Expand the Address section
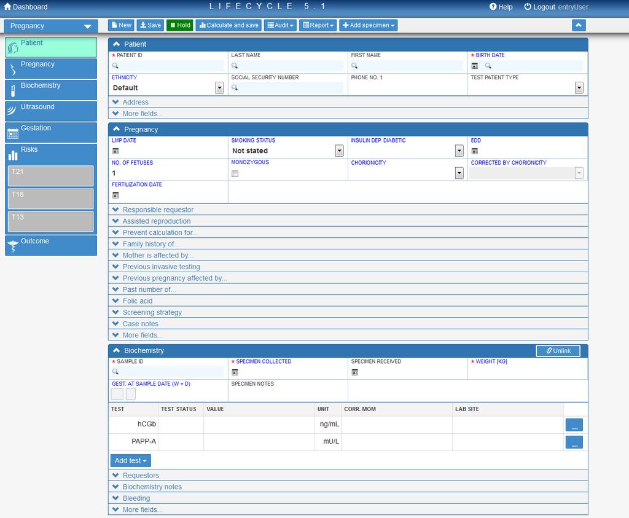 [x=348, y=103]
